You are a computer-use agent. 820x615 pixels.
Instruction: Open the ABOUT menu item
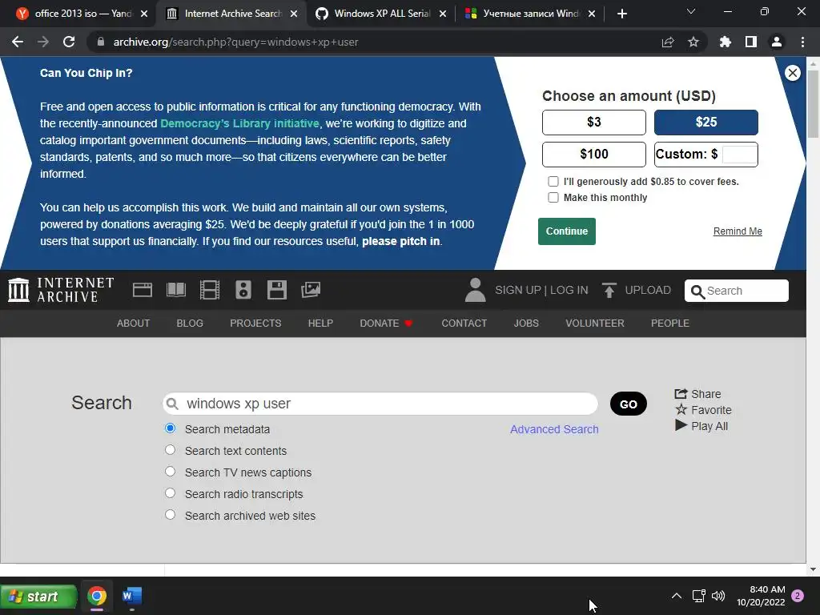point(134,324)
